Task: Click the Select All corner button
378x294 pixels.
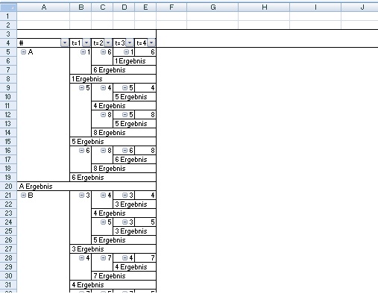Action: (x=8, y=7)
